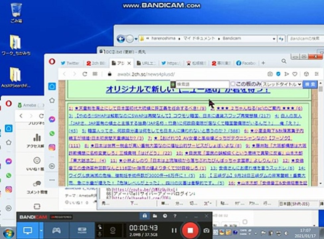324x239 pixels.
Task: Click the awabi.2ch.sc address bar
Action: (186, 74)
